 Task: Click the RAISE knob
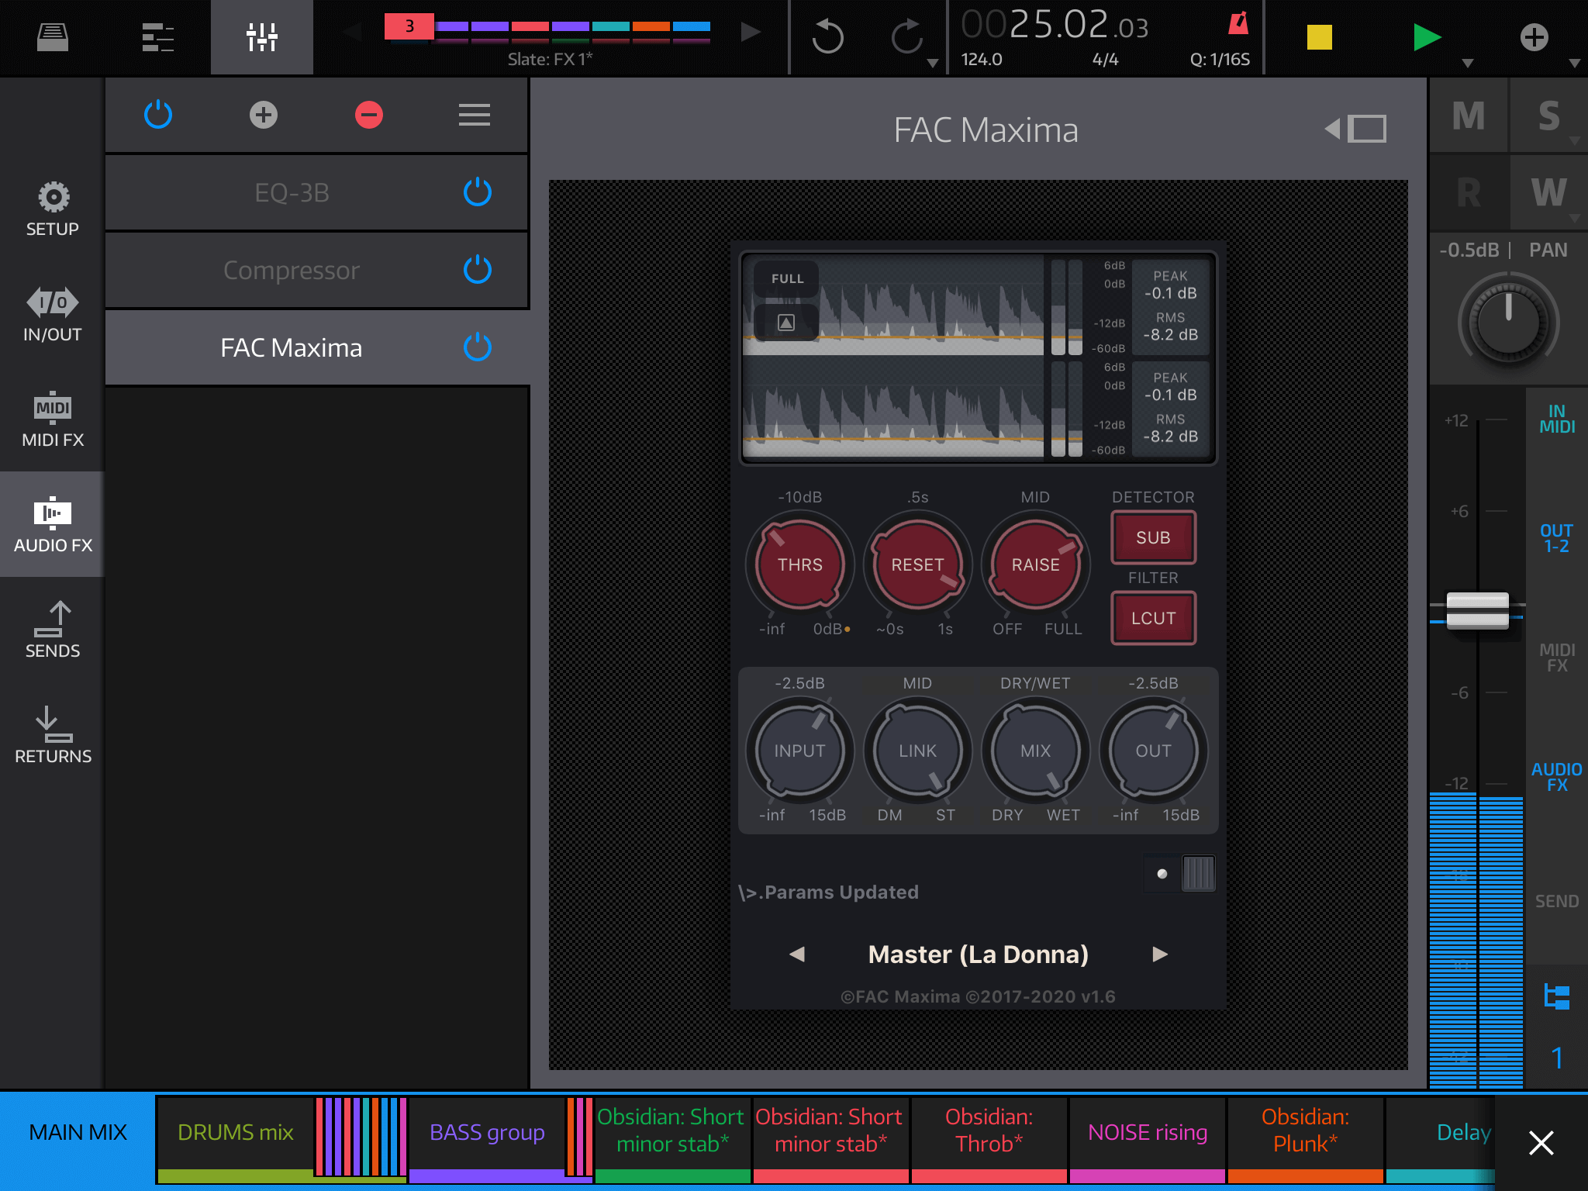(1035, 564)
